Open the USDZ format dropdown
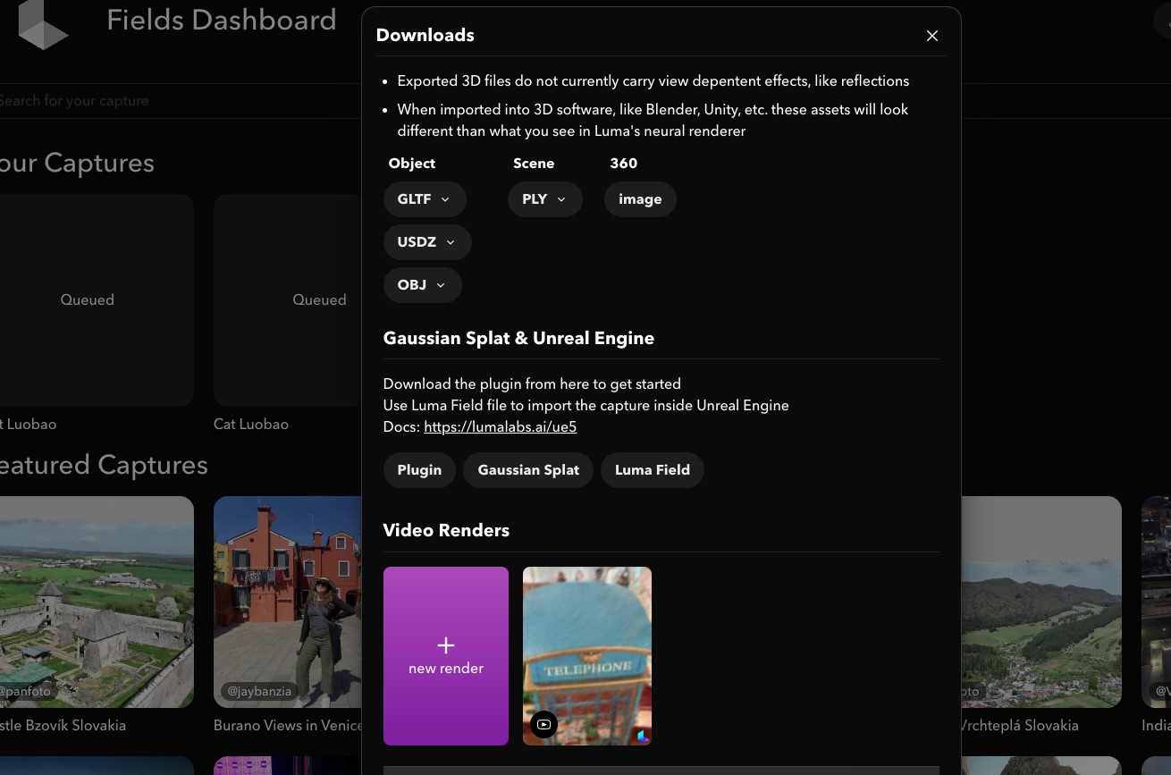The width and height of the screenshot is (1171, 775). pyautogui.click(x=427, y=242)
